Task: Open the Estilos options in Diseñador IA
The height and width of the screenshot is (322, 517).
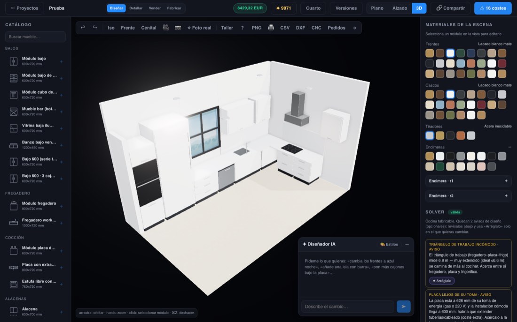Action: pyautogui.click(x=389, y=244)
